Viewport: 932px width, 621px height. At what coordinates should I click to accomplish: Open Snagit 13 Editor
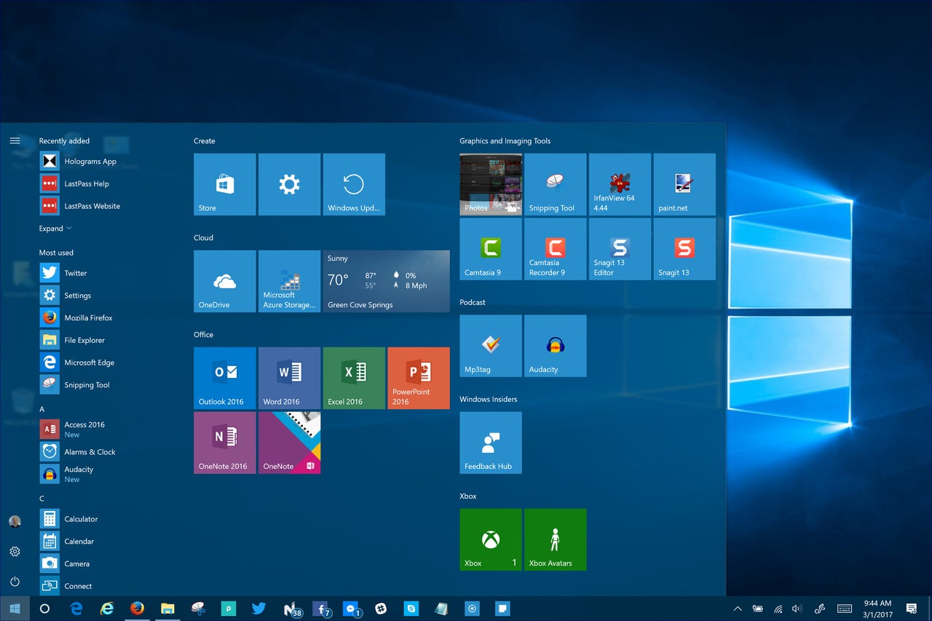(619, 248)
